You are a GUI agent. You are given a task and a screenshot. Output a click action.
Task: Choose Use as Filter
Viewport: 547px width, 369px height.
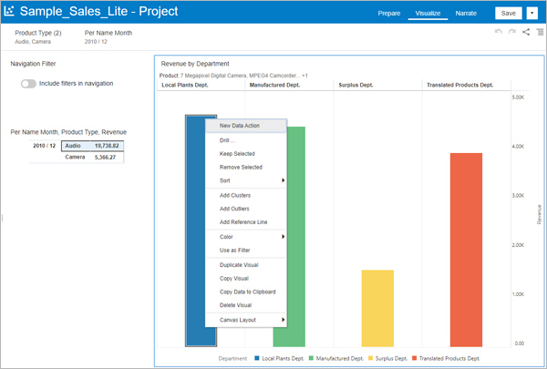(x=246, y=250)
